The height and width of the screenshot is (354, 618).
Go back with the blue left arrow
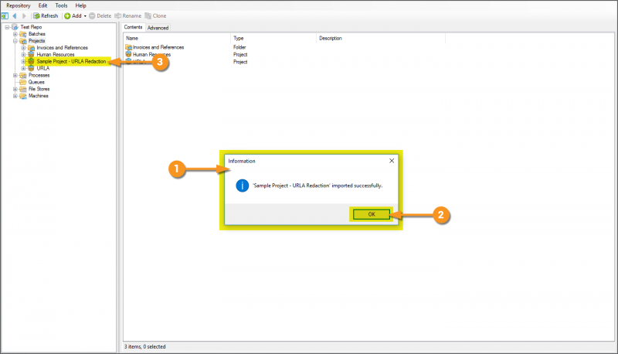pos(15,15)
